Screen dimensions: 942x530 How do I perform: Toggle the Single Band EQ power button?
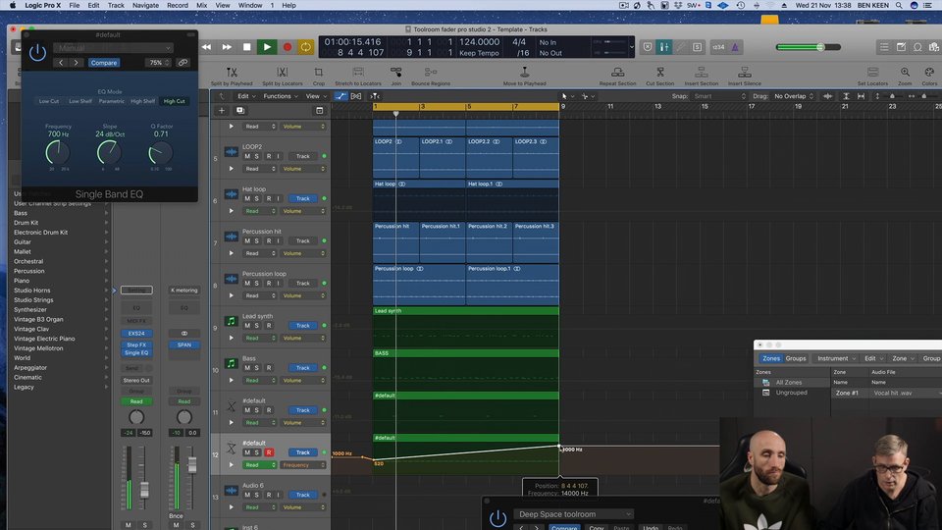(x=37, y=53)
